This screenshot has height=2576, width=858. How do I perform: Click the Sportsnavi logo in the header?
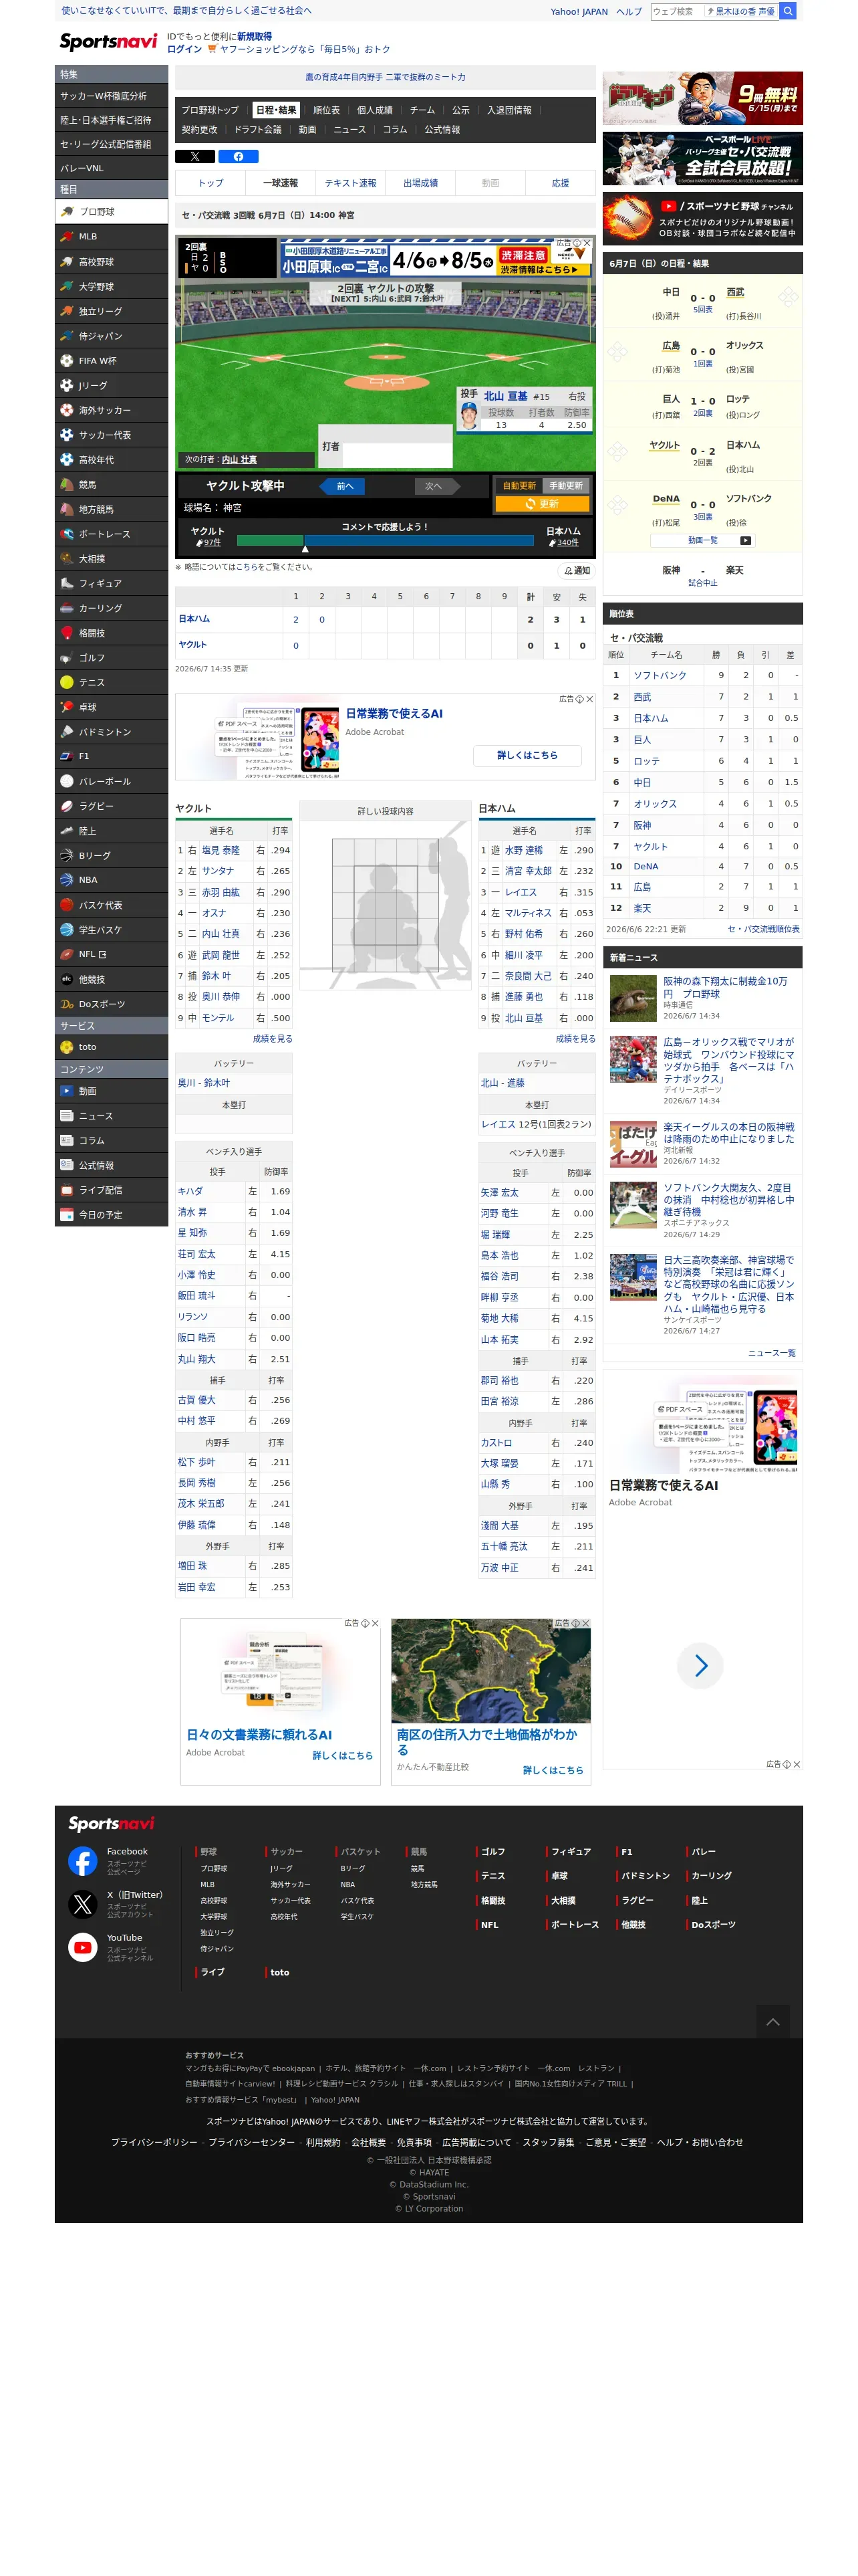[x=109, y=41]
